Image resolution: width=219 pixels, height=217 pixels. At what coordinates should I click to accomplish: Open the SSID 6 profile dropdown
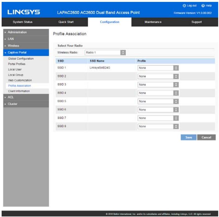click(x=158, y=110)
